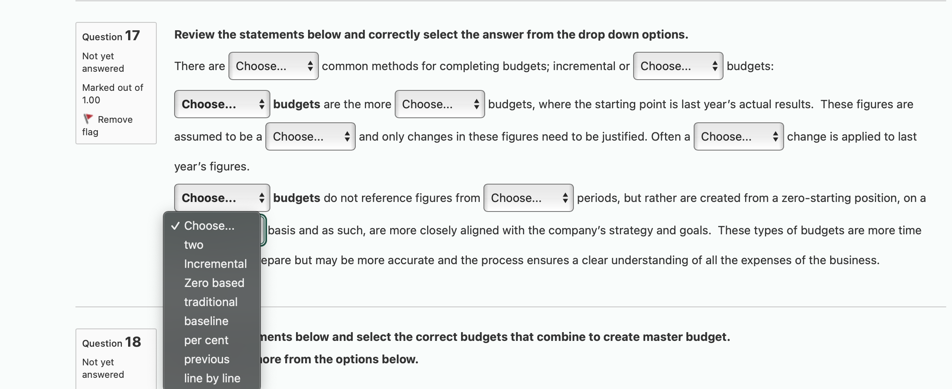Select 'Incremental' in the open dropdown
This screenshot has height=389, width=952.
(215, 264)
